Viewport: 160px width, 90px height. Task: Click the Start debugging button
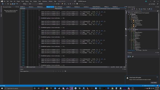pos(58,4)
